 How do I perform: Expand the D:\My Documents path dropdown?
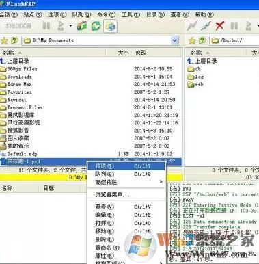tap(174, 41)
